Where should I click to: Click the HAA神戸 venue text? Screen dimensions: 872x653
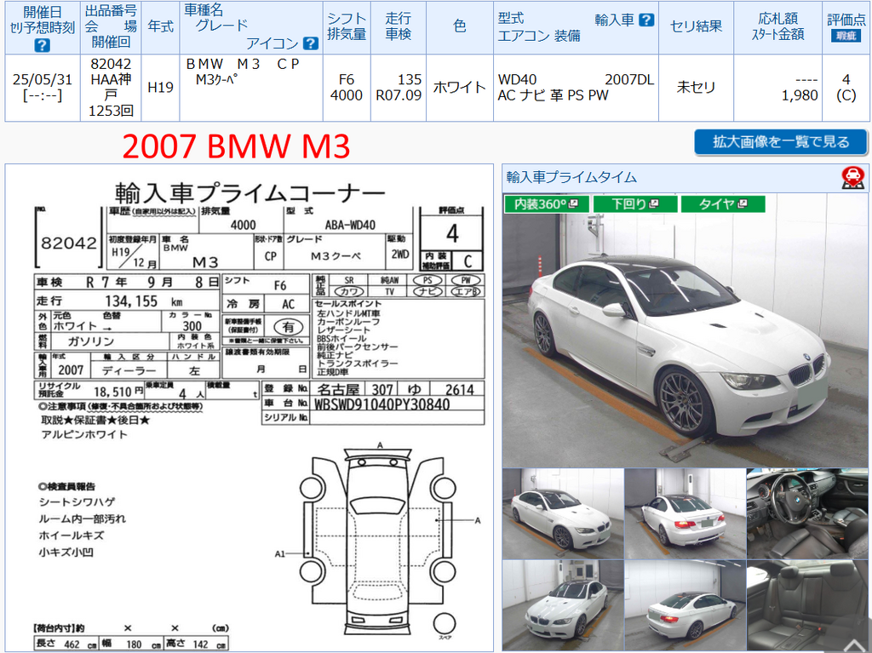click(x=111, y=88)
